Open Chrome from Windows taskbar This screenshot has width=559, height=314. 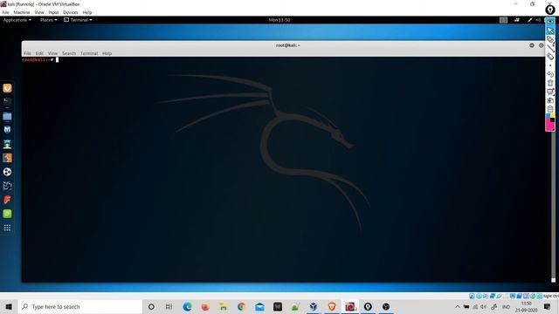point(241,306)
